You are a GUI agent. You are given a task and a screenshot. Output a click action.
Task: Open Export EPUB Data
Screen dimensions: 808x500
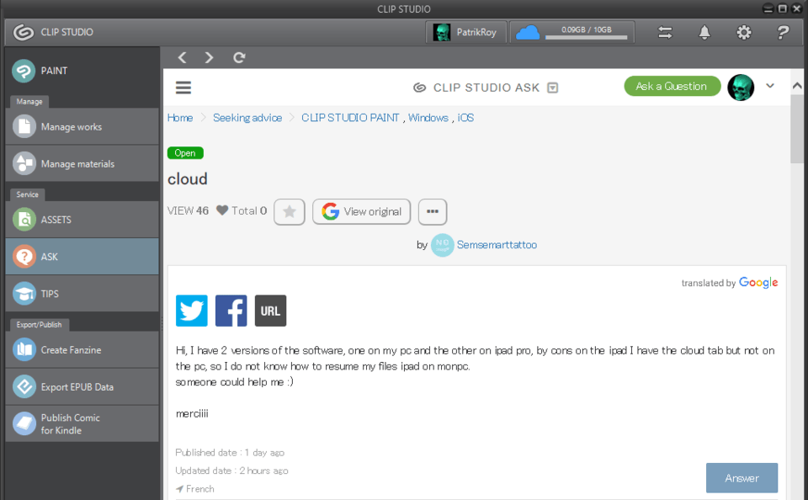[x=82, y=386]
